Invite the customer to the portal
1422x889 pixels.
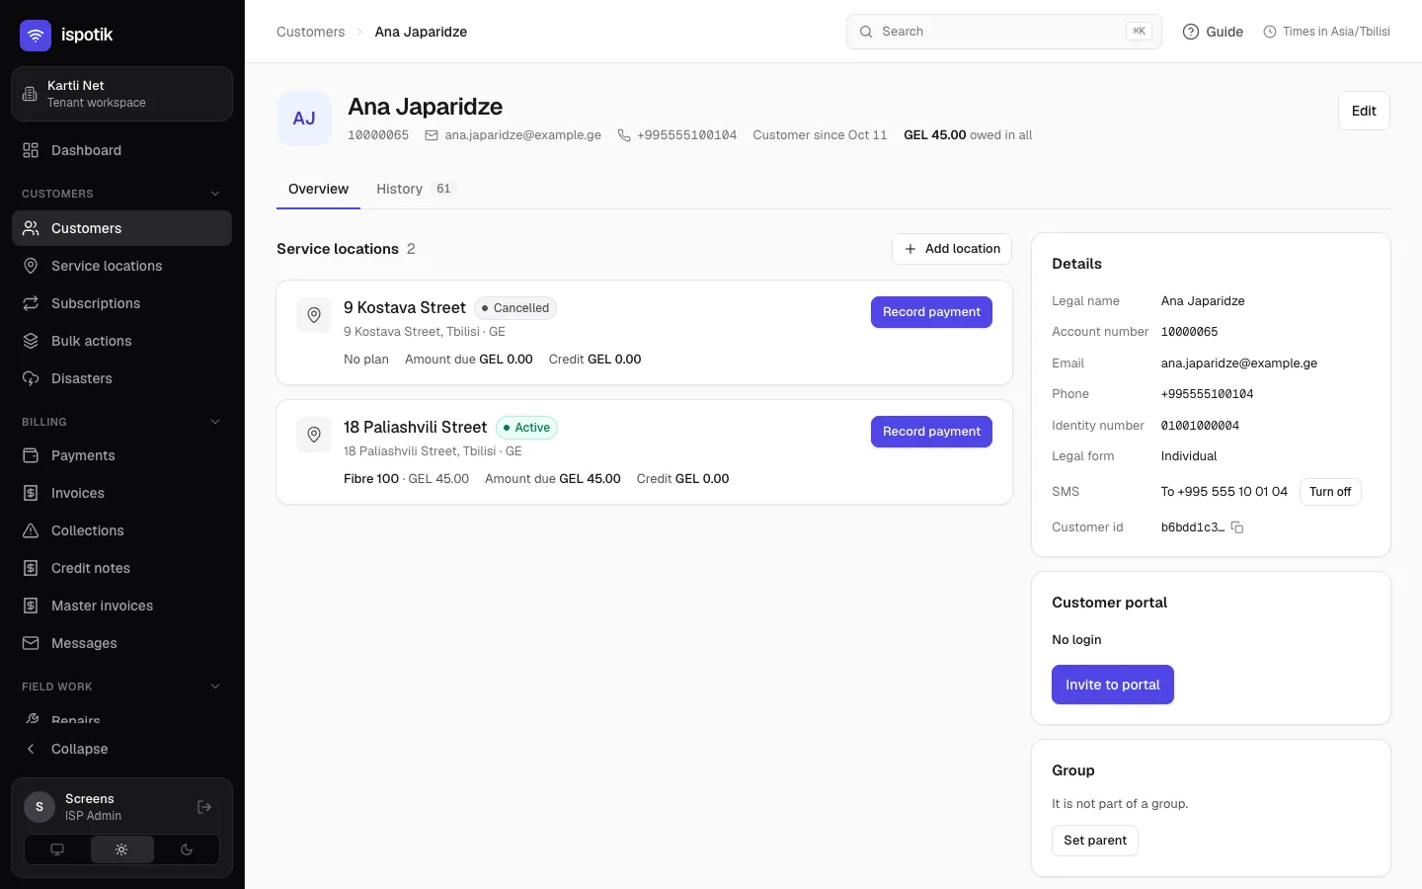tap(1112, 685)
